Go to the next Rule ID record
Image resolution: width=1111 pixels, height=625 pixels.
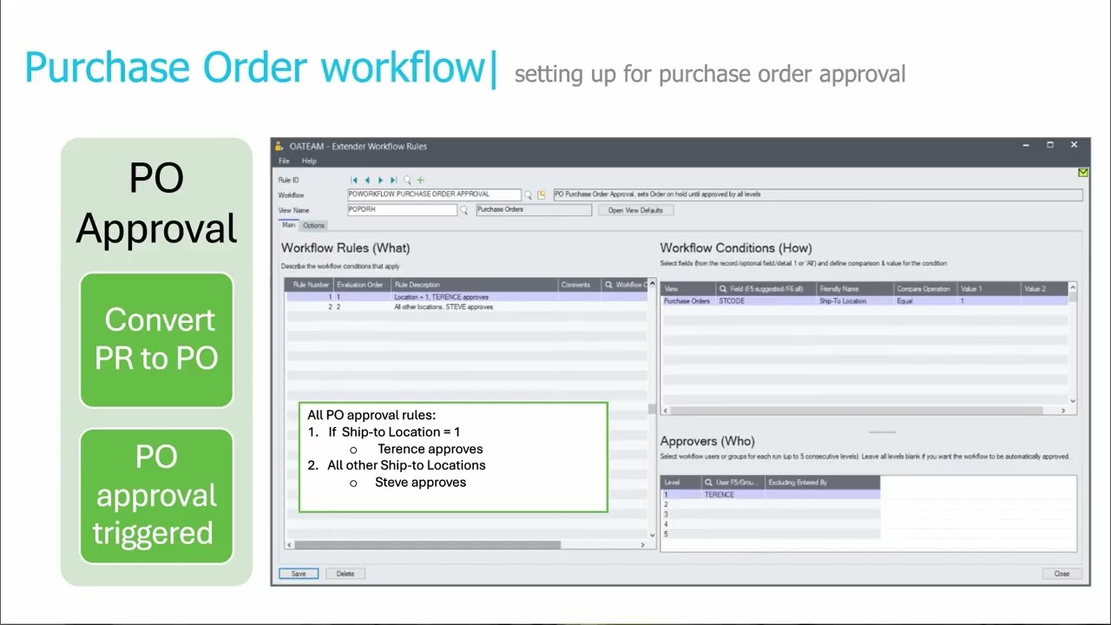[x=380, y=180]
